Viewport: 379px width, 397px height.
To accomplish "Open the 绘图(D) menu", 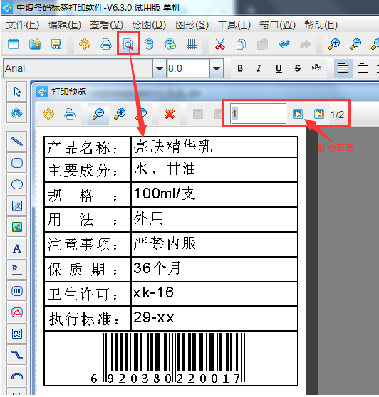I will click(149, 25).
